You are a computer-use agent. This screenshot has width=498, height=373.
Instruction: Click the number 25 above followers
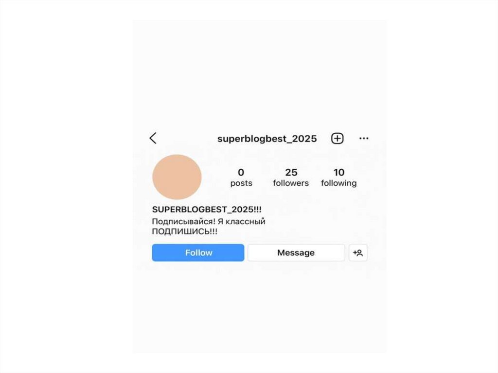[291, 172]
